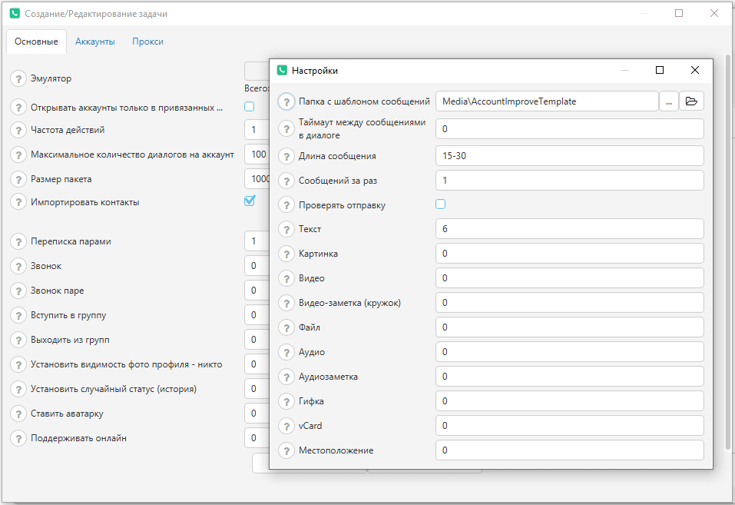
Task: Click the Media\AccountImproveTemplate path field
Action: tap(547, 101)
